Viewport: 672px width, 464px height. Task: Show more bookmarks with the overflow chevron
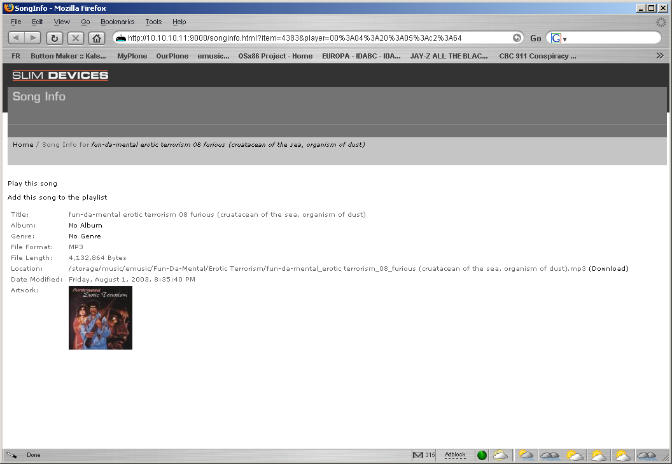[x=660, y=56]
